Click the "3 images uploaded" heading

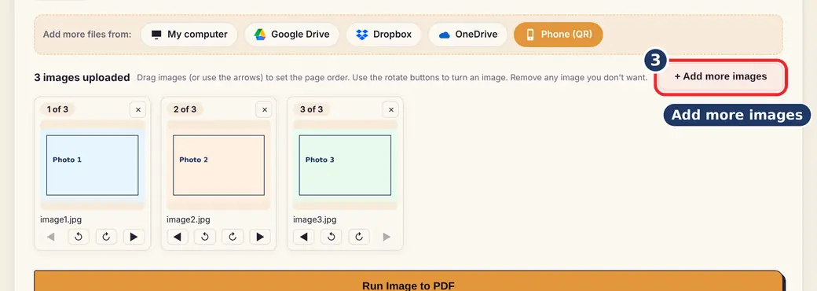click(82, 78)
